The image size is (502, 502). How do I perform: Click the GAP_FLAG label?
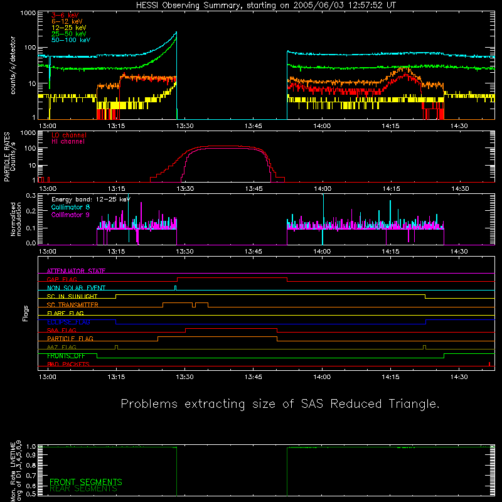coord(61,279)
